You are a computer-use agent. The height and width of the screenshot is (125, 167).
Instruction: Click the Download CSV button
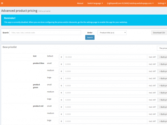[x=159, y=33]
